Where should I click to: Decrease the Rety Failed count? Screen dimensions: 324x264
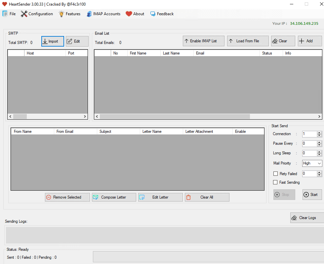click(319, 175)
